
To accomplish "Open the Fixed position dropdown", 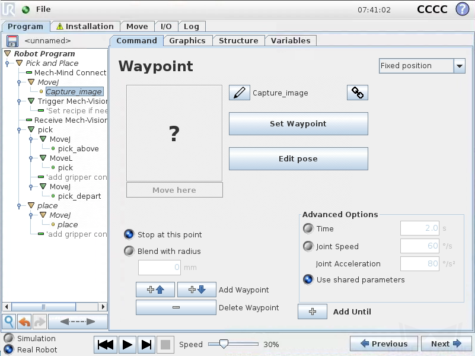I will point(422,66).
